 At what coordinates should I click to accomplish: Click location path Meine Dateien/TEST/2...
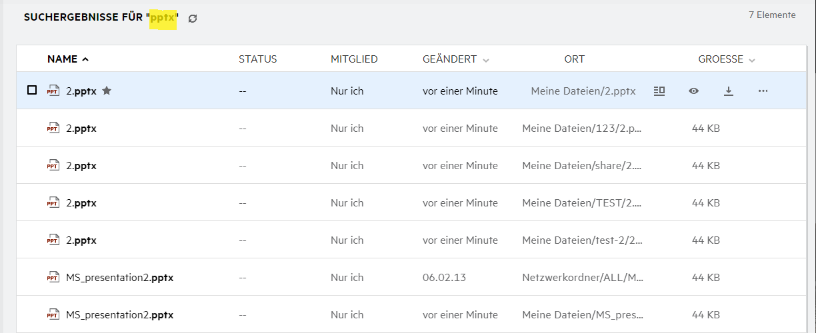pos(581,202)
